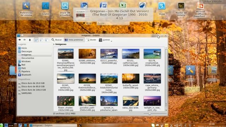Select 02342_kitzbuhelmountainview image thumbnail

(x=109, y=78)
